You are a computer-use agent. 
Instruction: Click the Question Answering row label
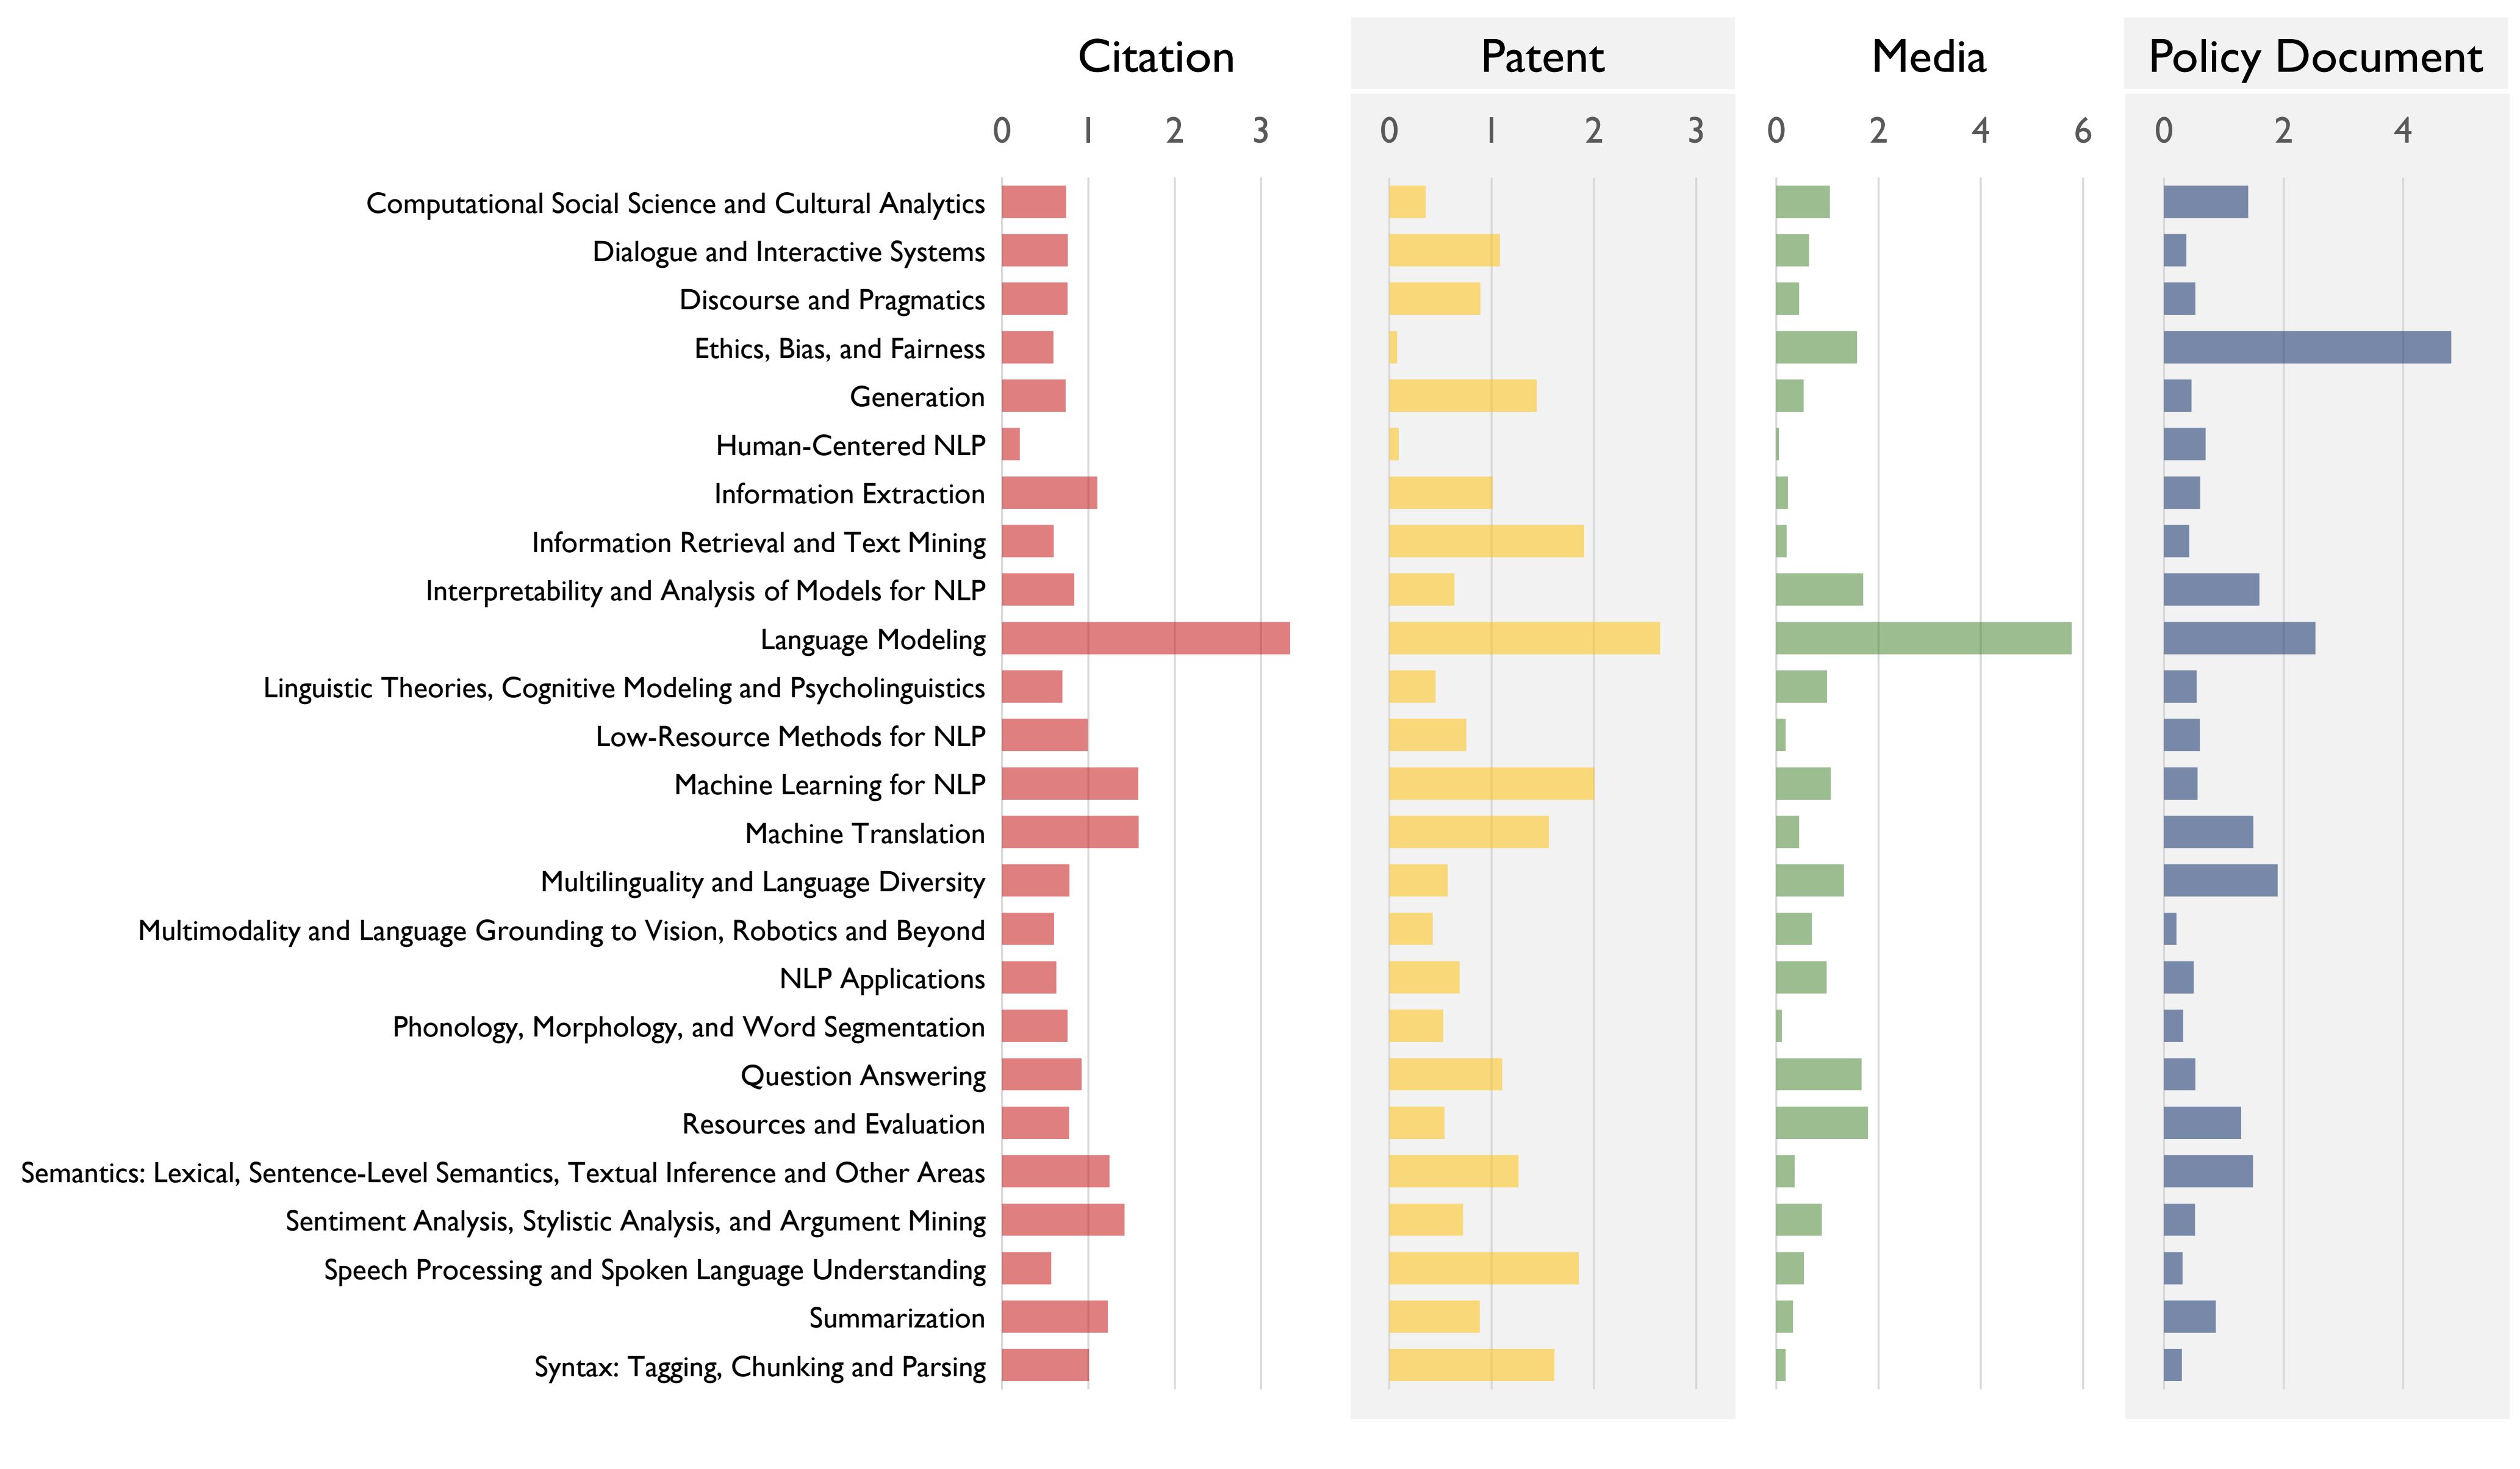pos(862,1076)
